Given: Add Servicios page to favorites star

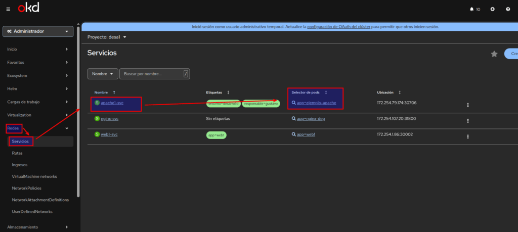Looking at the screenshot, I should (494, 54).
